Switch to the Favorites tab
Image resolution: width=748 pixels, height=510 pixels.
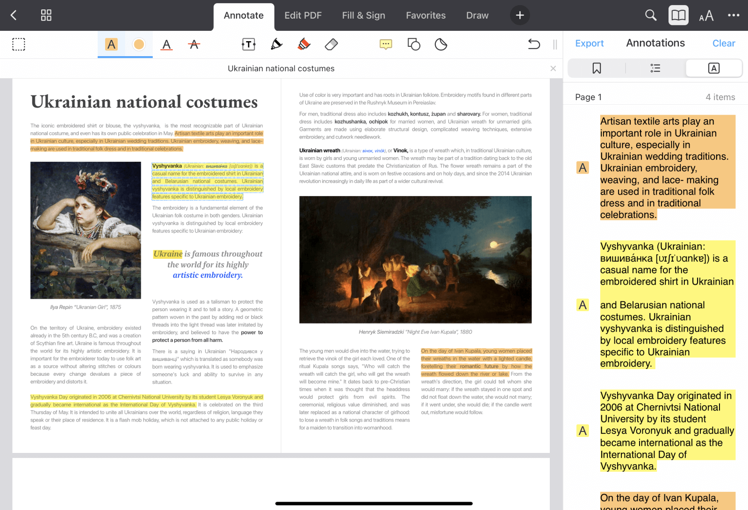tap(426, 15)
